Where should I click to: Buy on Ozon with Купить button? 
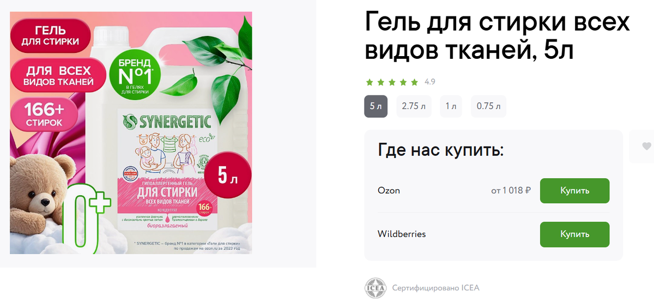tap(574, 191)
